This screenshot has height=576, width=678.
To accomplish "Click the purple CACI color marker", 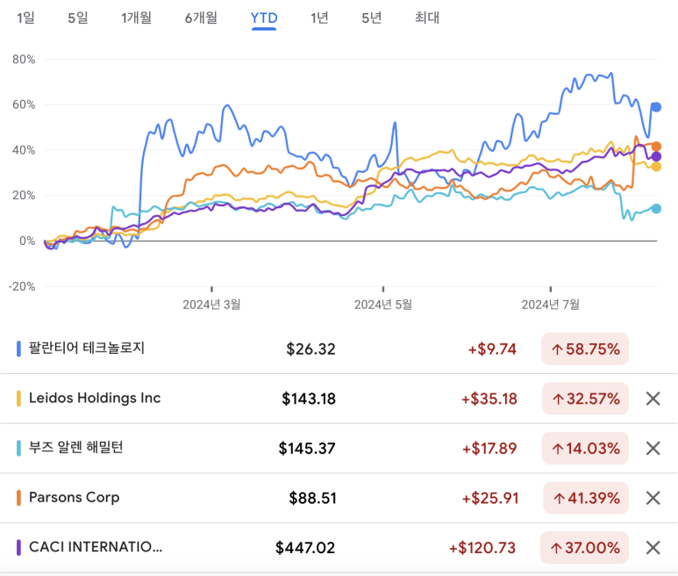I will [18, 548].
